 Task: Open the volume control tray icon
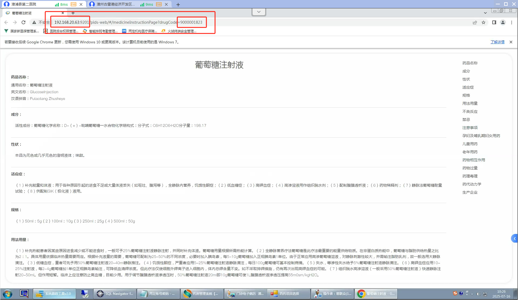pos(479,294)
